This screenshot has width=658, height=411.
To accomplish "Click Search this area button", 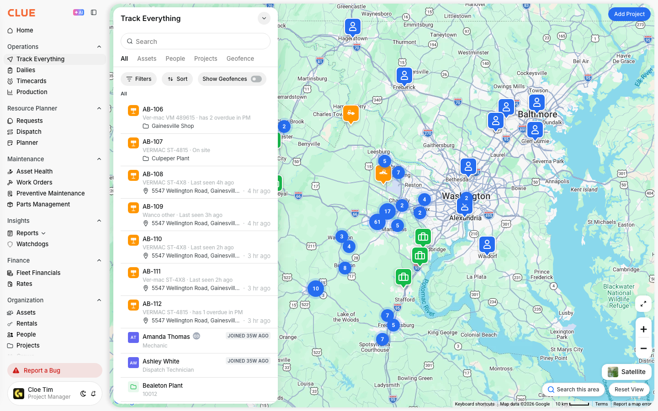I will tap(573, 390).
